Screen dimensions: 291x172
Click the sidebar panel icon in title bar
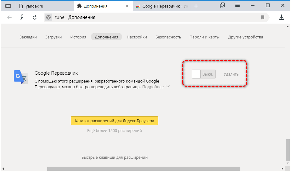pyautogui.click(x=8, y=6)
